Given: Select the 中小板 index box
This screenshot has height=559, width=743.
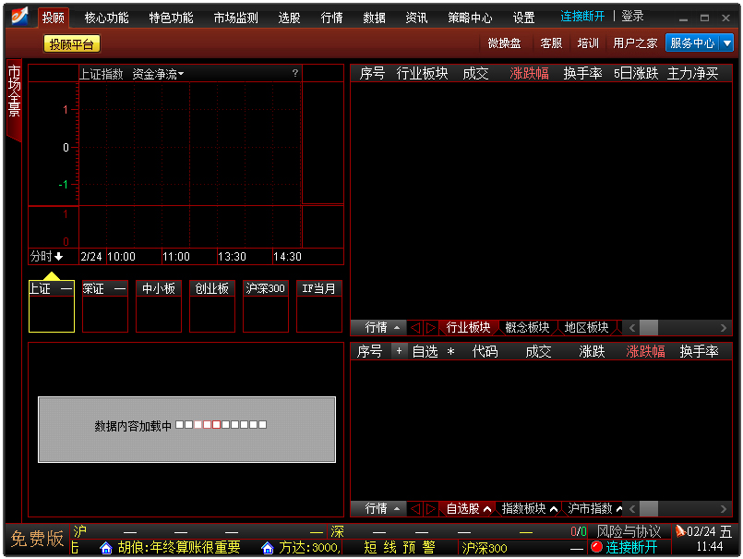Looking at the screenshot, I should point(158,306).
